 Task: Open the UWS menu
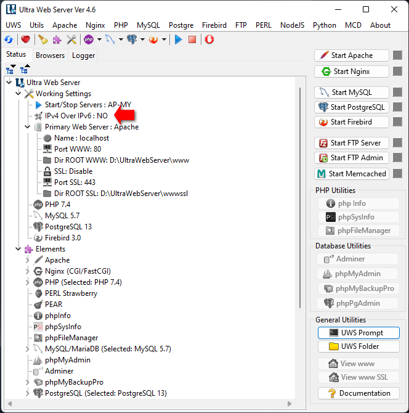(14, 25)
